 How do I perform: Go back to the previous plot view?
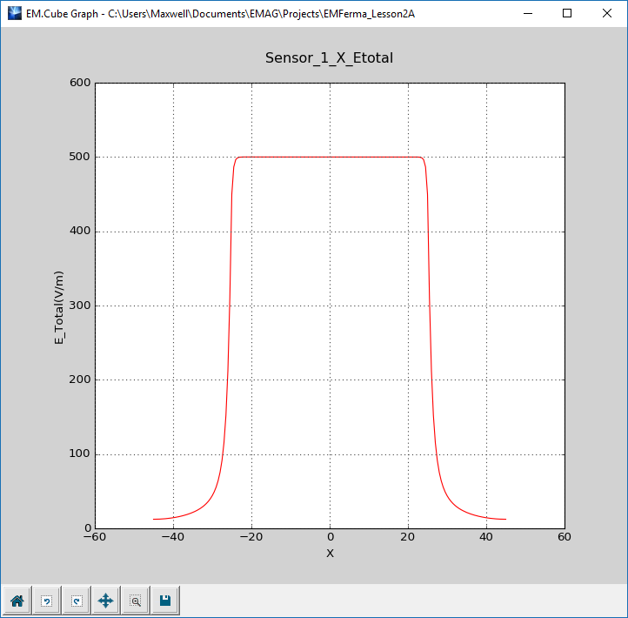tap(47, 601)
